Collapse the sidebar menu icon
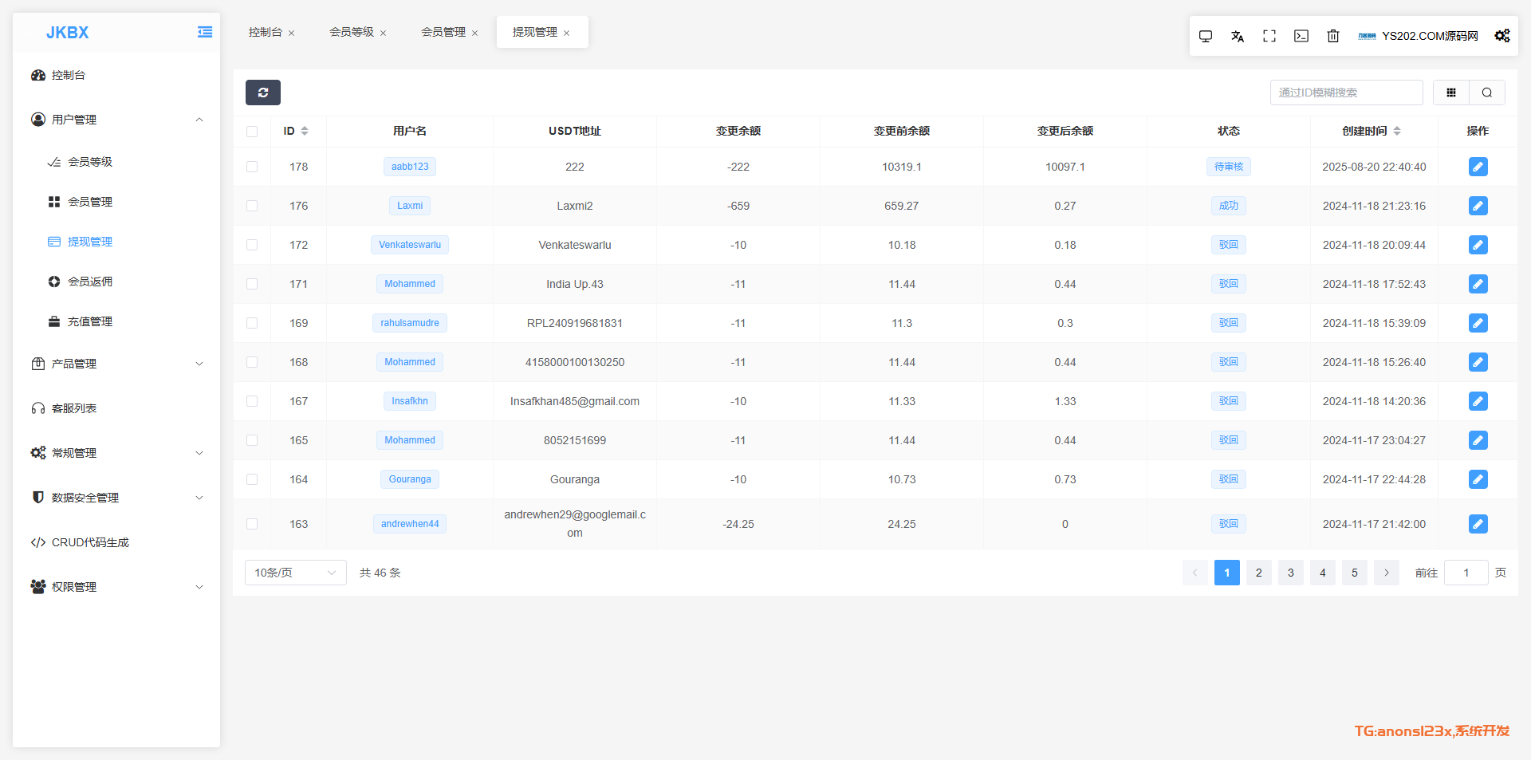1531x760 pixels. click(x=205, y=32)
